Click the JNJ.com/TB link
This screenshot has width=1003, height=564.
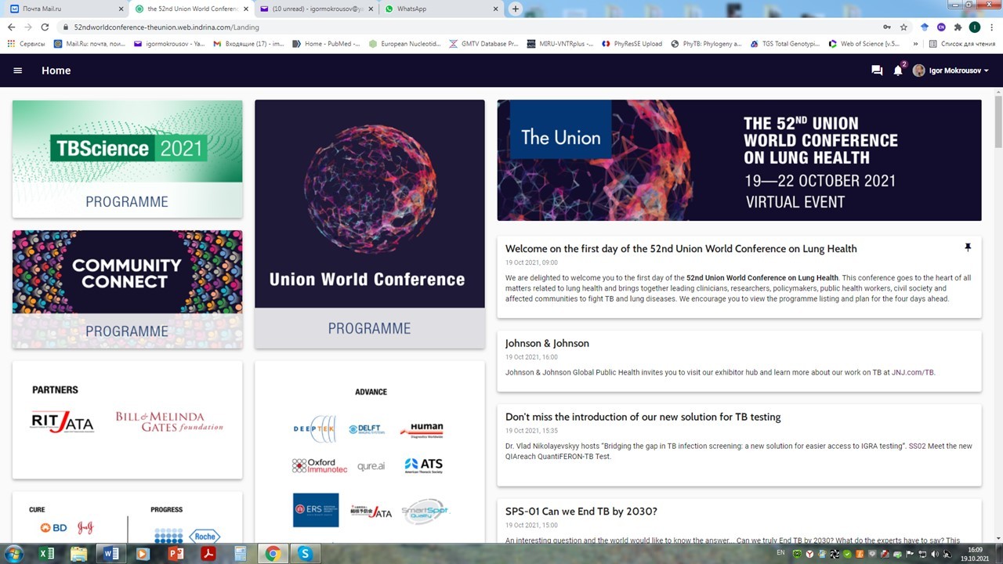(x=912, y=373)
